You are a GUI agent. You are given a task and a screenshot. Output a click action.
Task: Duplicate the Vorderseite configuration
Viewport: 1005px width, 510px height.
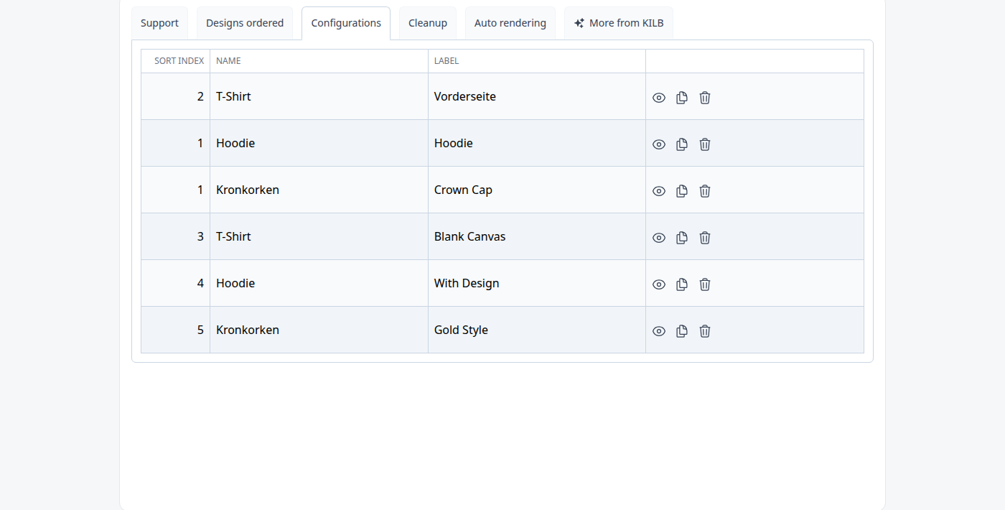tap(682, 98)
